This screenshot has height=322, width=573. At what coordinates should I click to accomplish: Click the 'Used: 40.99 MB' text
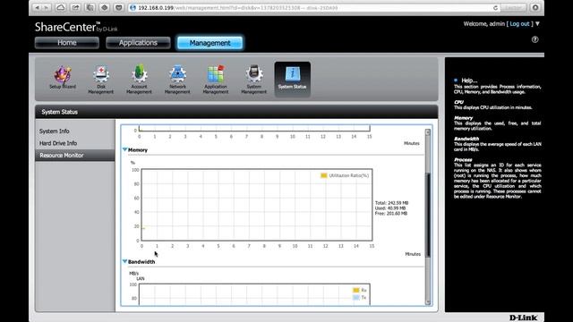tap(390, 208)
